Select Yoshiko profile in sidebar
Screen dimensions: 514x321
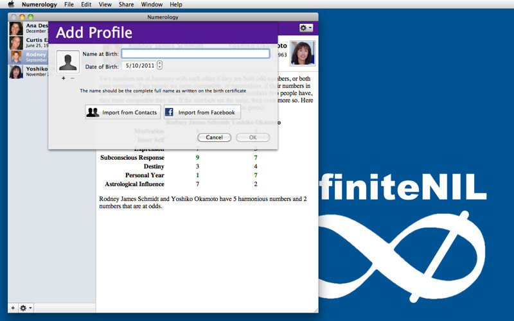click(x=29, y=72)
